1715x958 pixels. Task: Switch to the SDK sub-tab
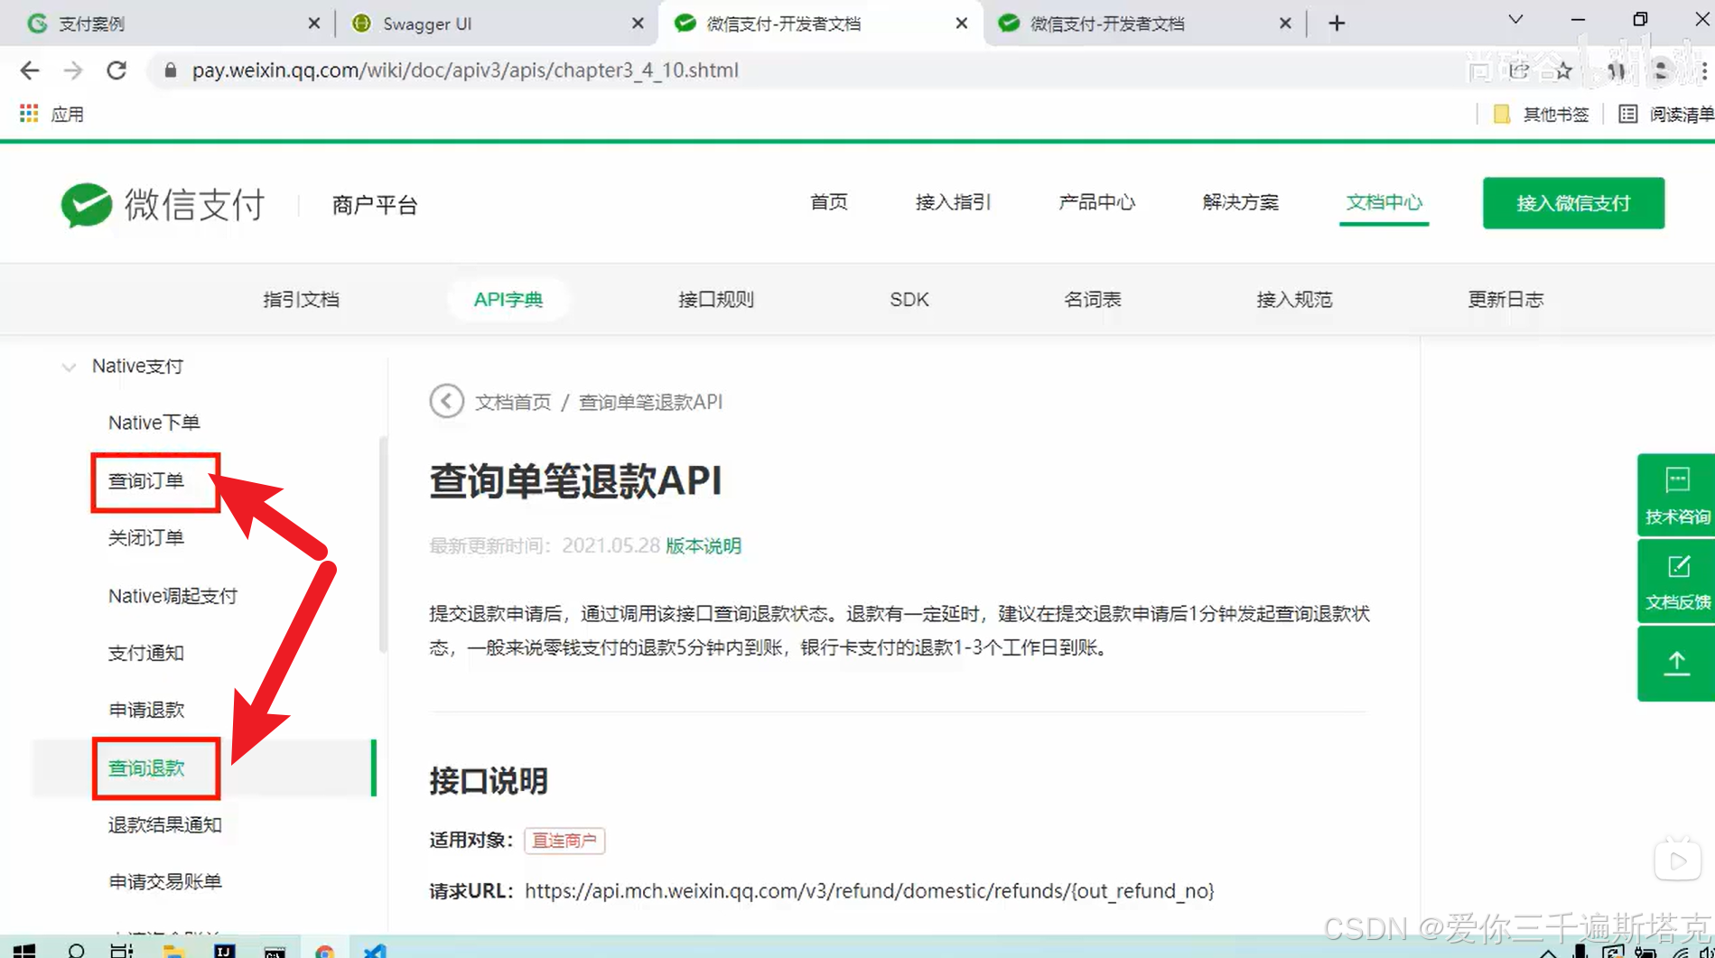pyautogui.click(x=909, y=300)
